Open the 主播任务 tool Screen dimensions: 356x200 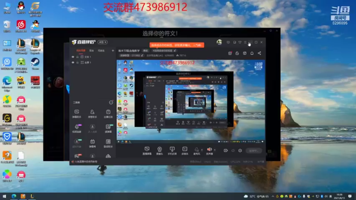tap(108, 114)
